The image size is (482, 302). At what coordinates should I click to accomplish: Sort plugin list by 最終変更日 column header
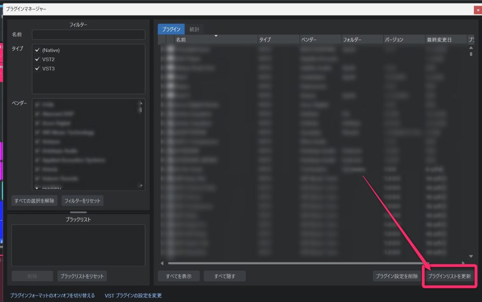click(445, 40)
